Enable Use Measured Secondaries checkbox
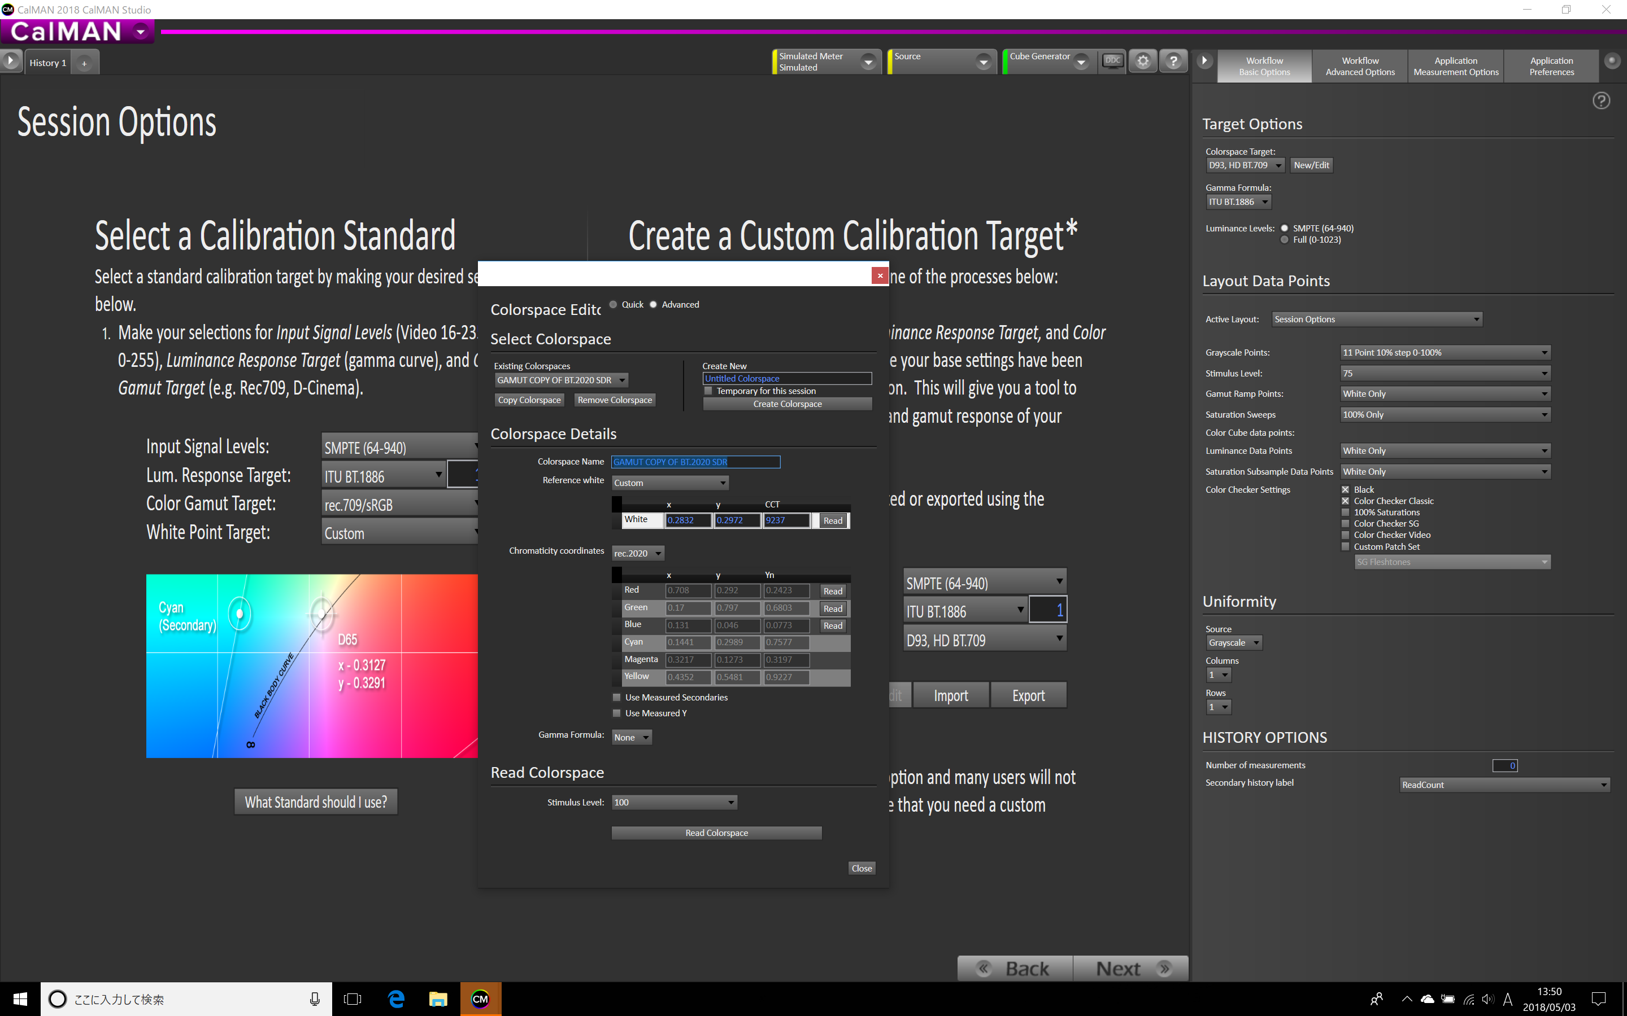The image size is (1627, 1016). tap(616, 698)
